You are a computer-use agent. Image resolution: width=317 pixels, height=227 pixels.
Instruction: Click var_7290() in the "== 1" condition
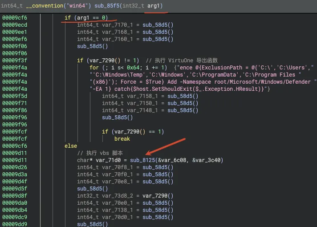tap(130, 132)
